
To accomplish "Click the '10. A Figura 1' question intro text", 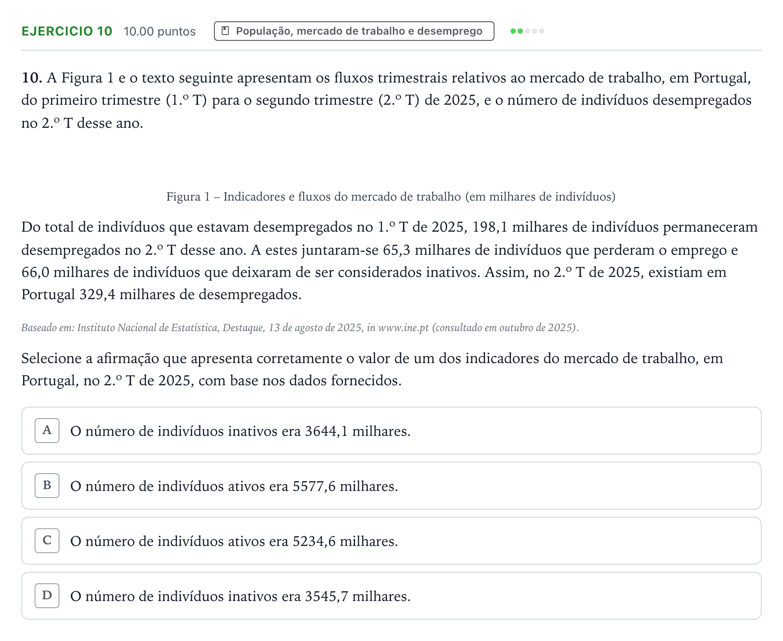I will [387, 100].
